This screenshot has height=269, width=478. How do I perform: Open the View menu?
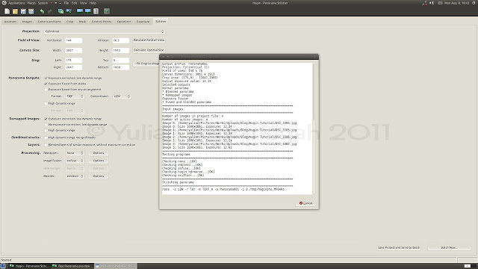click(83, 3)
